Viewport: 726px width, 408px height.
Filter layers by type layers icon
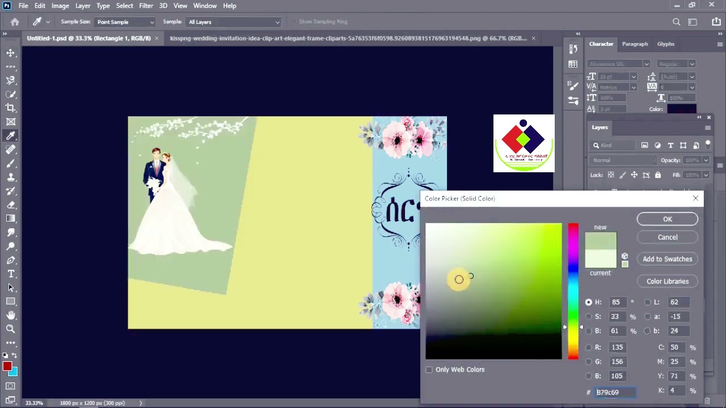pyautogui.click(x=670, y=146)
